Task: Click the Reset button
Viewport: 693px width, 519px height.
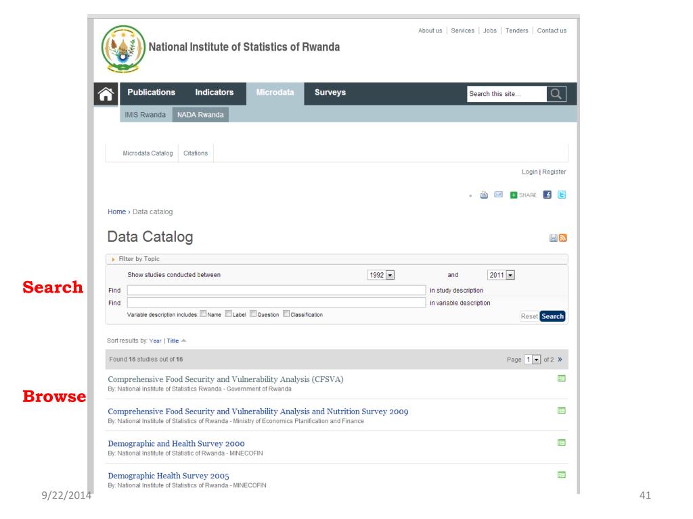Action: pyautogui.click(x=529, y=316)
